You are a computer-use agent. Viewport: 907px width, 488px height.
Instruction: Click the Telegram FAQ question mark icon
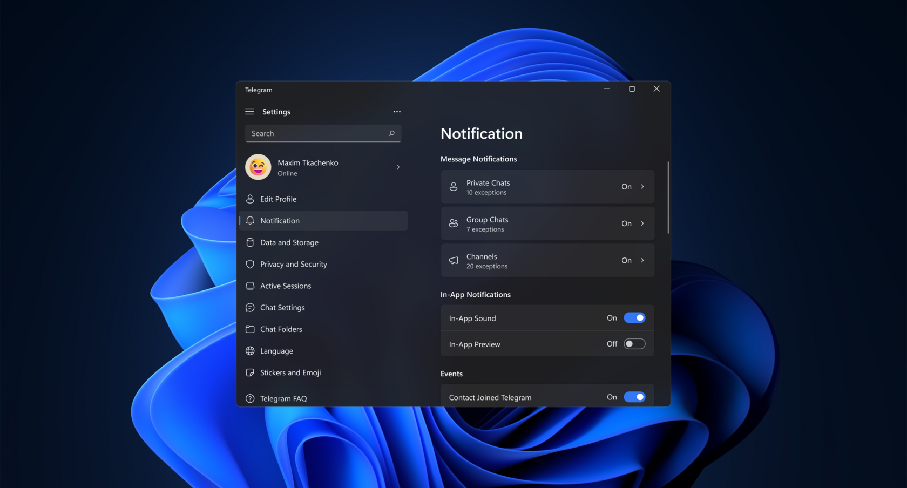tap(250, 398)
